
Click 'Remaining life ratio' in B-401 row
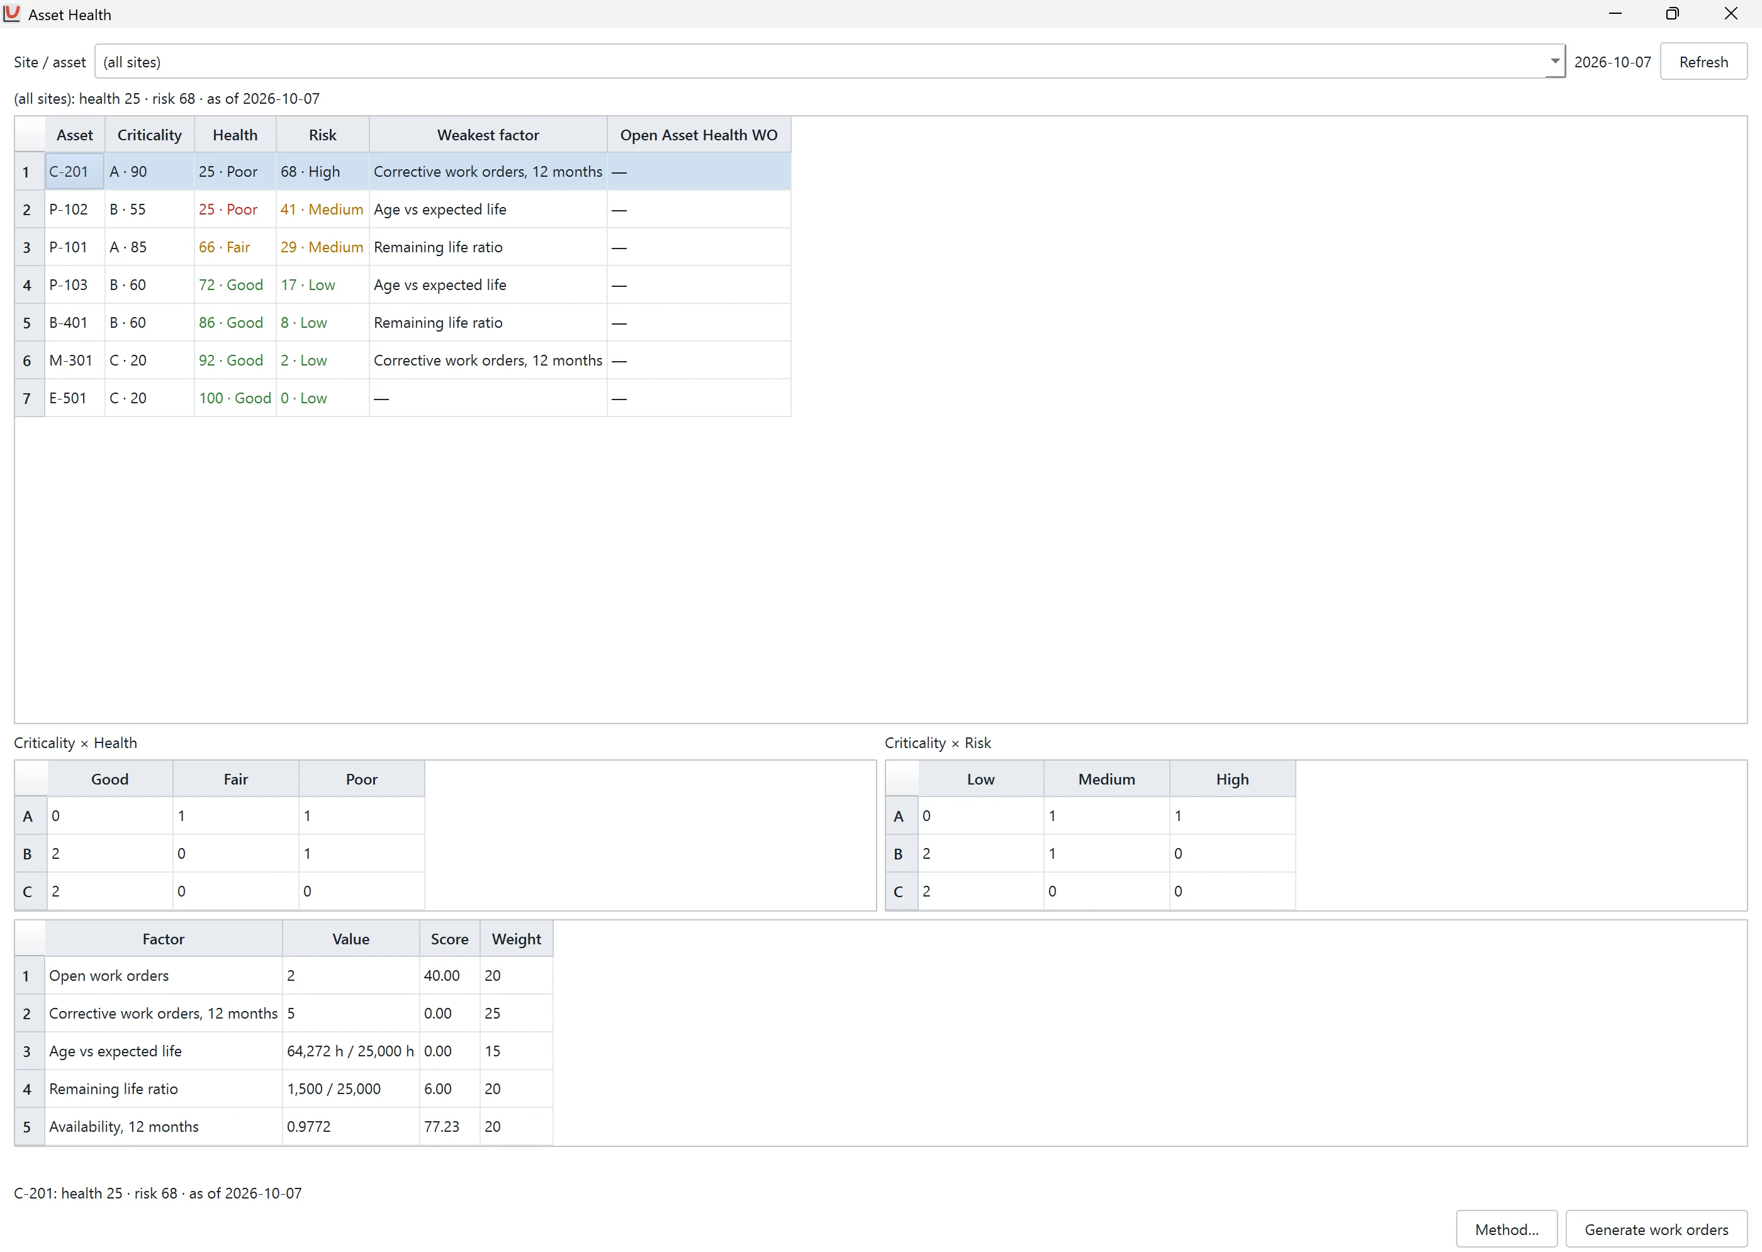pyautogui.click(x=488, y=323)
